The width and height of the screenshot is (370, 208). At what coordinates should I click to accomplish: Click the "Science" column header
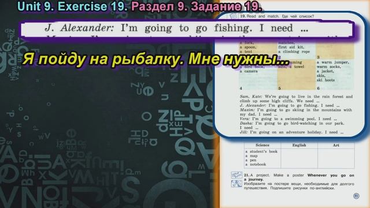262,145
